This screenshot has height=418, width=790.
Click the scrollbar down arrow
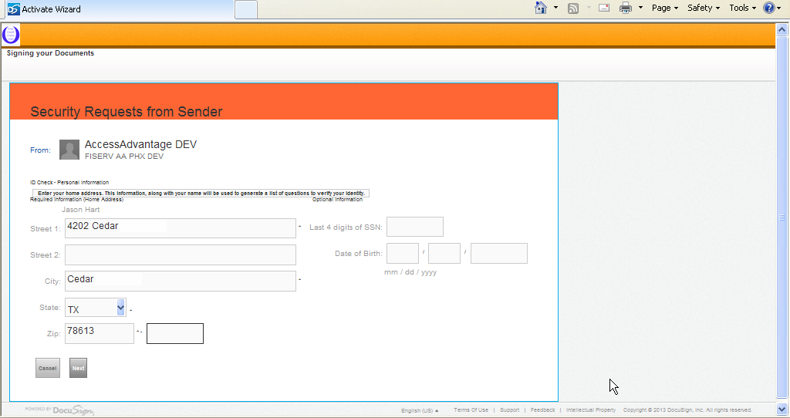coord(782,409)
